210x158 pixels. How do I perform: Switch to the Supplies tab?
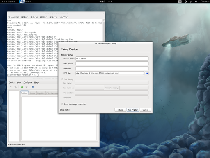point(41,93)
